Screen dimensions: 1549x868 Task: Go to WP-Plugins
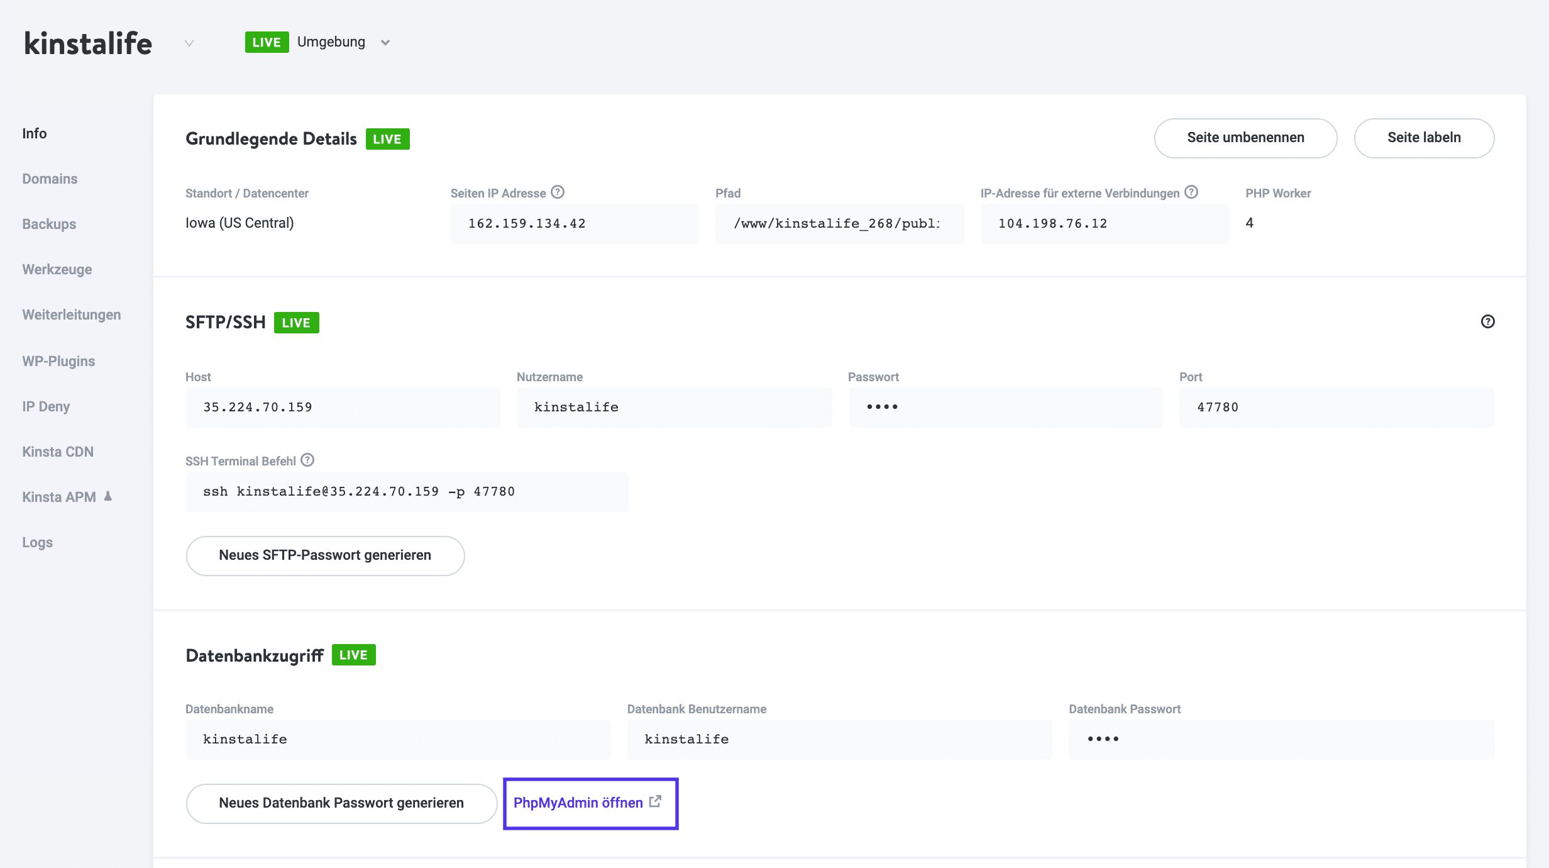click(x=58, y=361)
